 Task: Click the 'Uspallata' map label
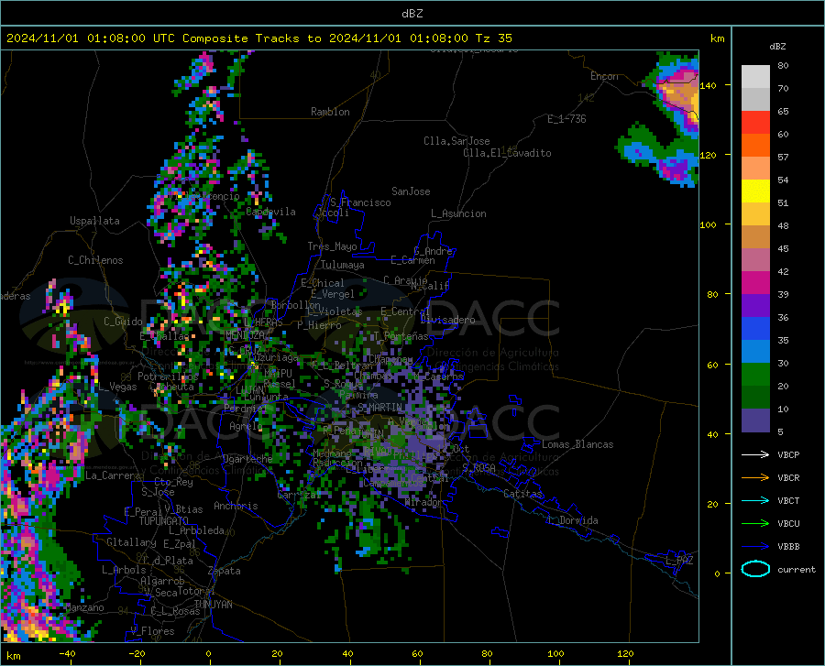[x=94, y=221]
